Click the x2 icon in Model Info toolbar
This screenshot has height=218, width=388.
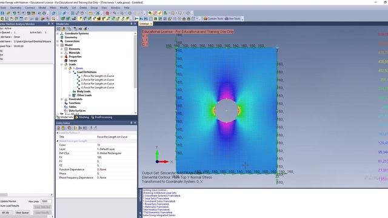coord(80,28)
